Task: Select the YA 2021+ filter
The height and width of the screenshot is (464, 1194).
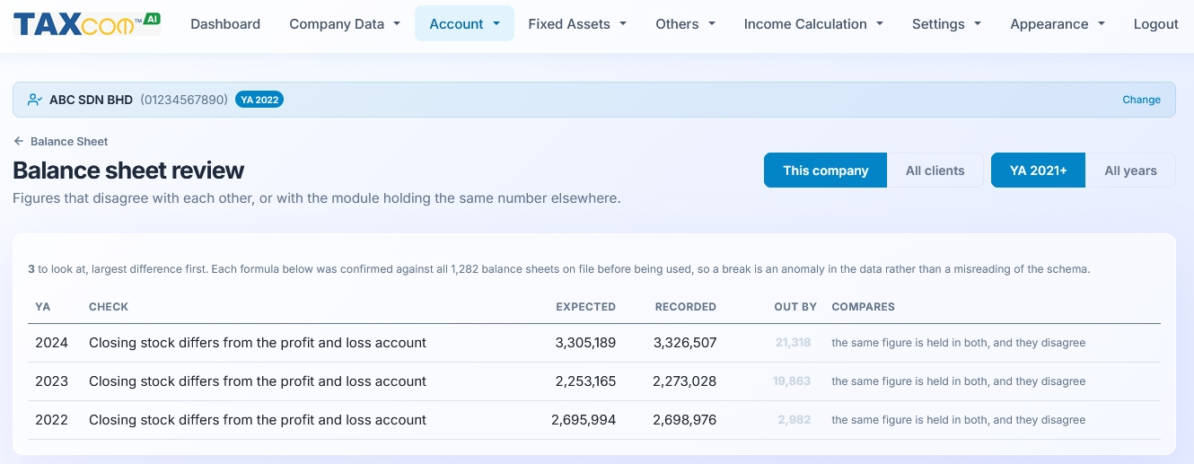Action: (x=1038, y=171)
